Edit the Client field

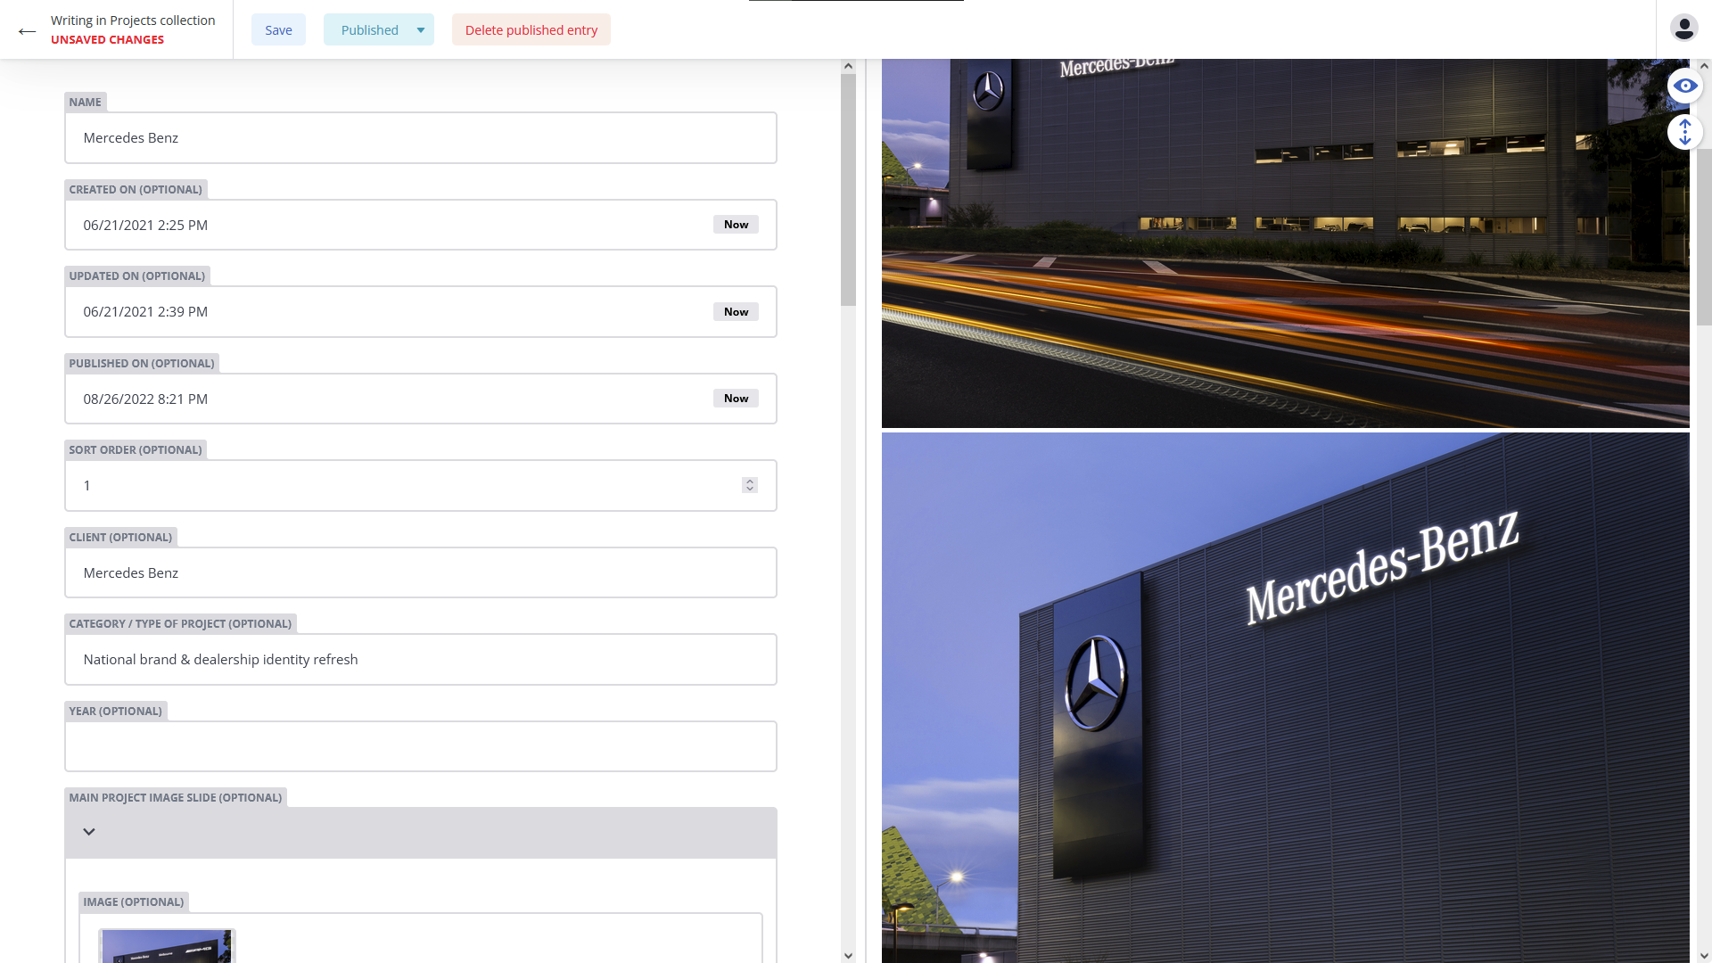point(421,572)
